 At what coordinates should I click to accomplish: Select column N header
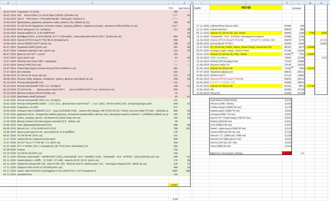(321, 3)
